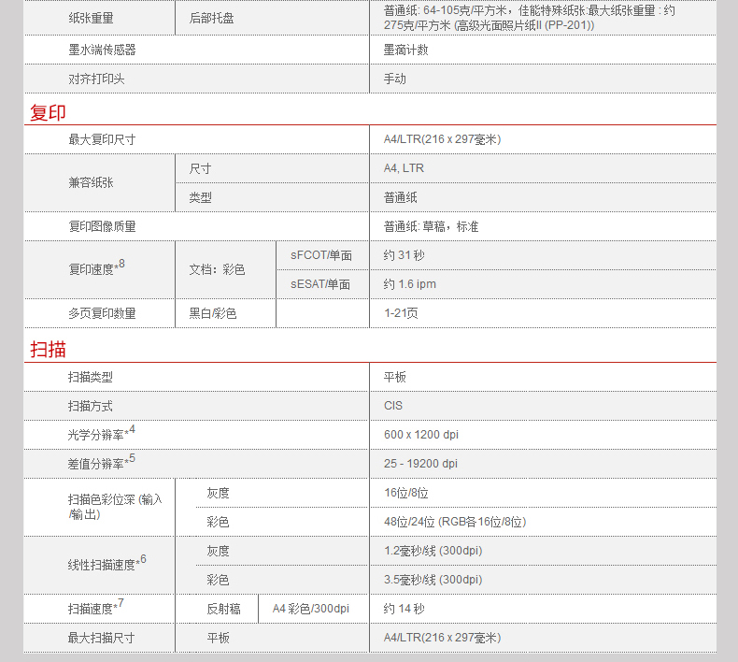Click the 600 x 1200 dpi value
Screen dimensions: 738x662
pyautogui.click(x=420, y=435)
